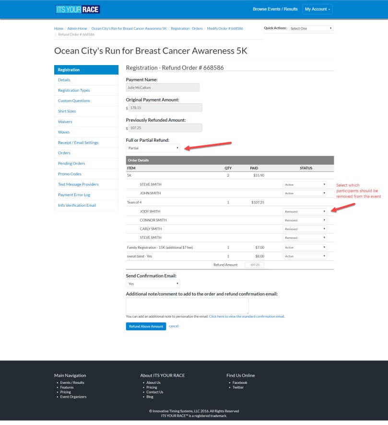The width and height of the screenshot is (388, 425).
Task: Click Browse Events / Results link
Action: [x=275, y=9]
